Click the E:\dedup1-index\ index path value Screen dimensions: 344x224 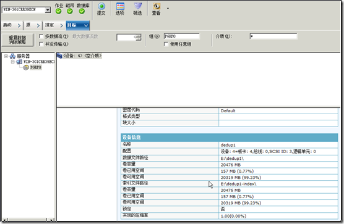coord(238,184)
